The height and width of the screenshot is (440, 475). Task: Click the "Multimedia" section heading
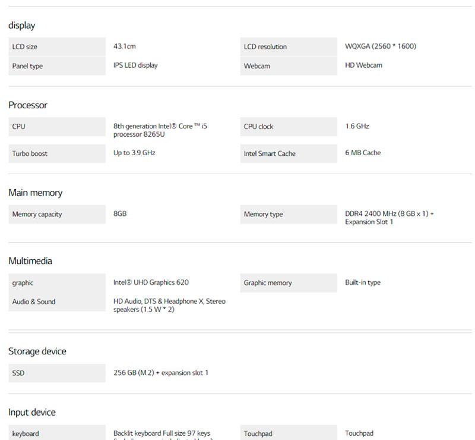[x=30, y=261]
